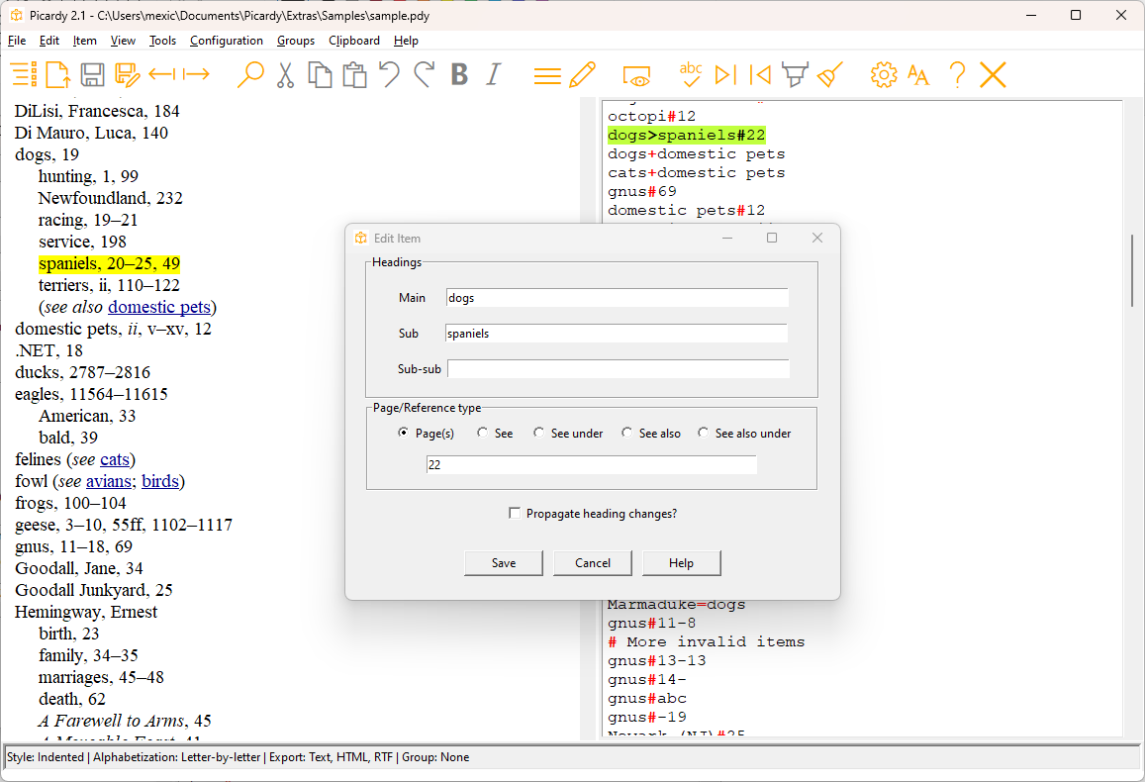Screen dimensions: 1145x782
Task: Click the open/export file icon
Action: coord(57,74)
